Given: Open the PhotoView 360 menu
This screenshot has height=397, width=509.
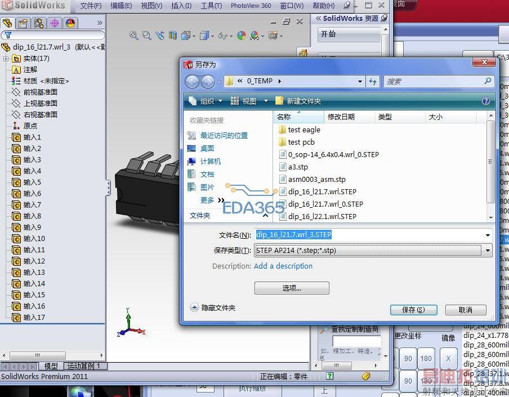Looking at the screenshot, I should (251, 6).
